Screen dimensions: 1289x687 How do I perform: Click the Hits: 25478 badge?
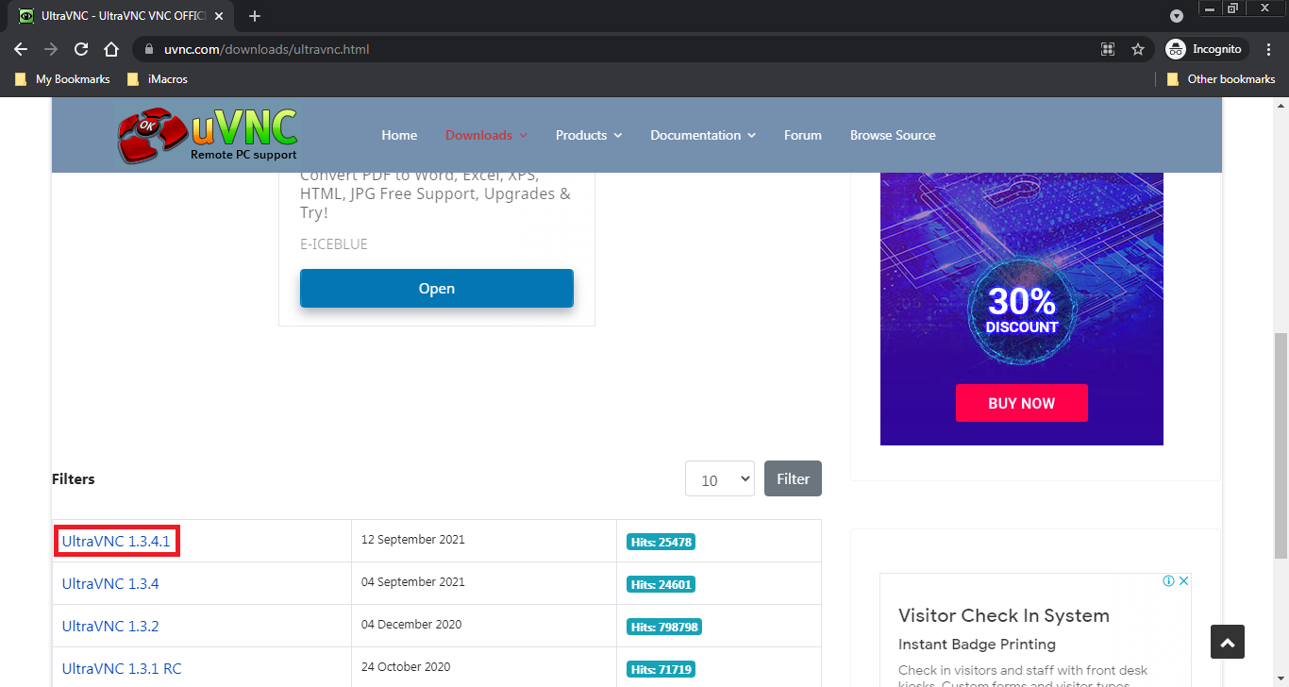661,542
